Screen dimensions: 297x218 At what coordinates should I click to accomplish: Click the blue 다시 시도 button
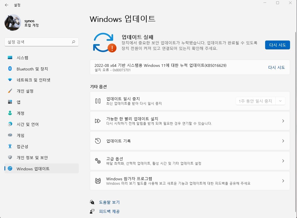tap(277, 45)
